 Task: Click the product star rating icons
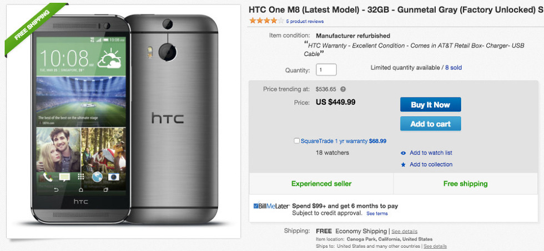click(x=266, y=21)
